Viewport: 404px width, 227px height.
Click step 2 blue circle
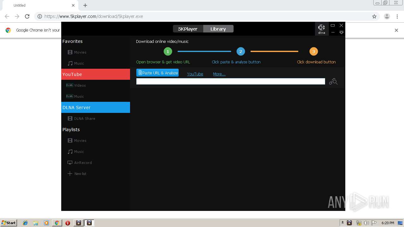coord(241,51)
